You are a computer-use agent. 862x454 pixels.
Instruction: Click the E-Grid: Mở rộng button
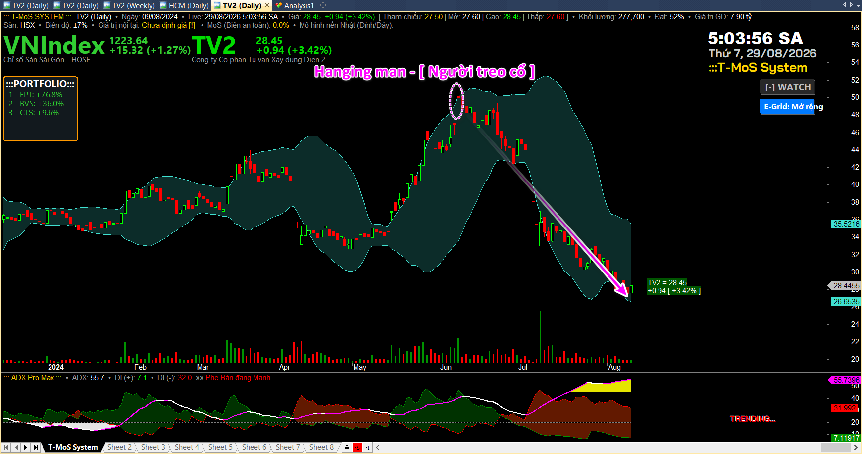[x=787, y=106]
